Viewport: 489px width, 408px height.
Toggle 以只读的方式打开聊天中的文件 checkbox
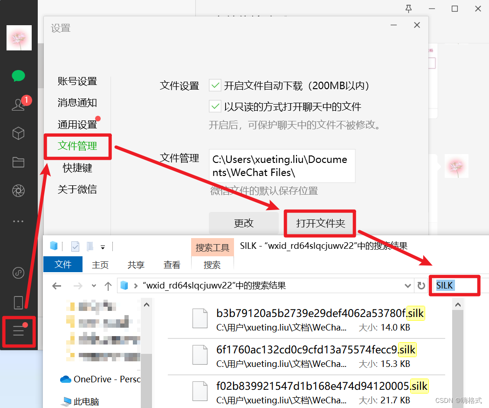tap(215, 106)
